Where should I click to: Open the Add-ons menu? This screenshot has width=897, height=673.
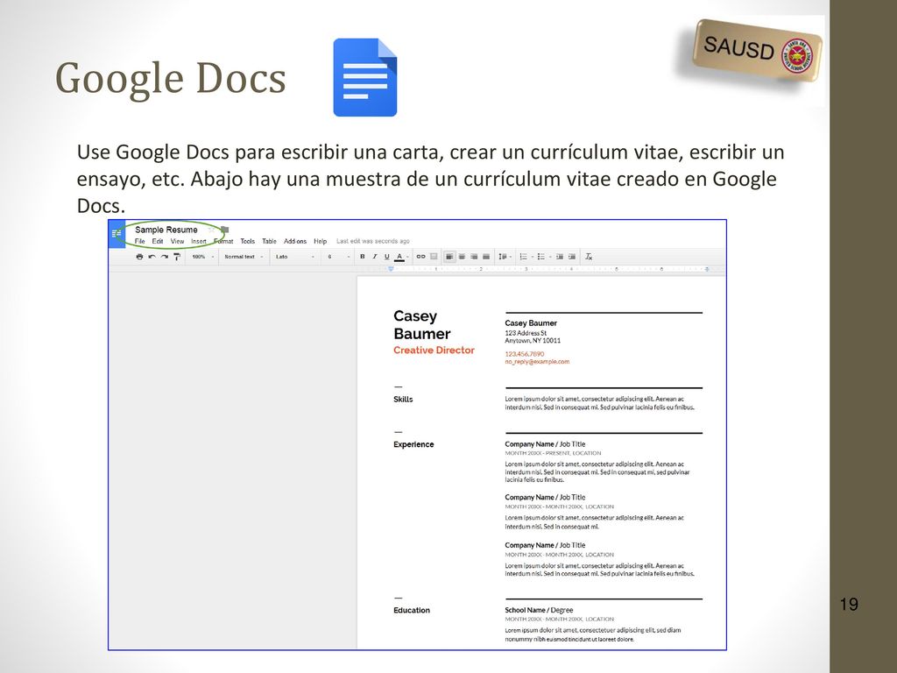coord(295,241)
